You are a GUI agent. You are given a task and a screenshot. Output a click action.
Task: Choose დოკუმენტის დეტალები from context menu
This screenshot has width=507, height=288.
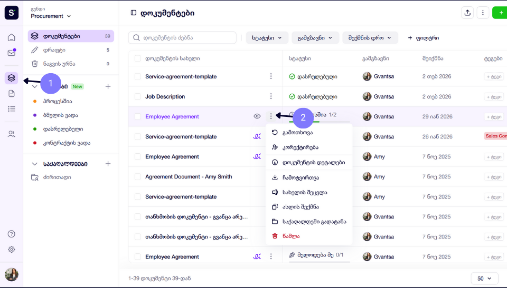[x=309, y=163]
